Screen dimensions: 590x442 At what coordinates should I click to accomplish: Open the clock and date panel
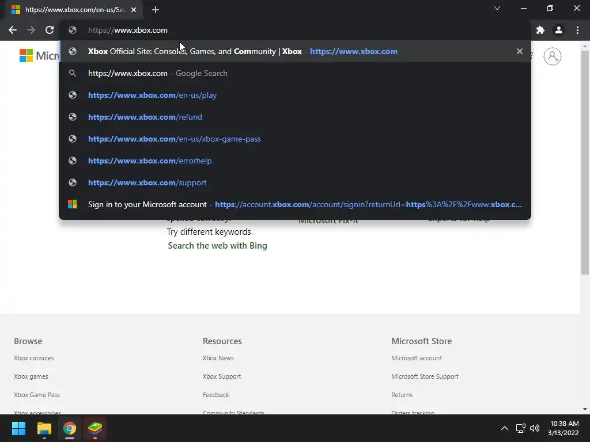click(x=563, y=428)
